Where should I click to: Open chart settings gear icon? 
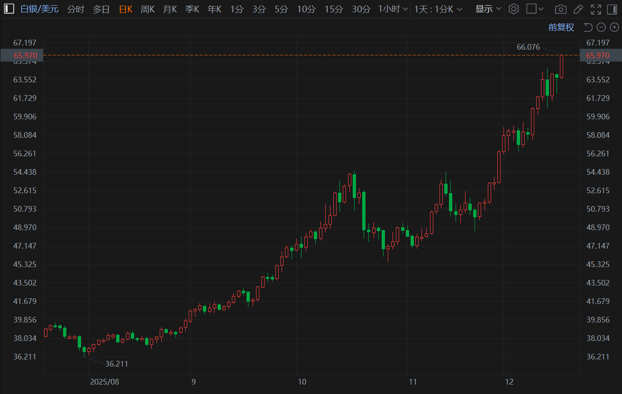tap(513, 9)
